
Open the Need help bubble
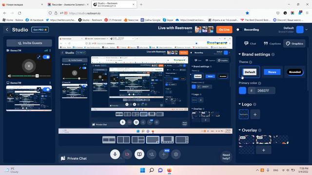pos(226,157)
